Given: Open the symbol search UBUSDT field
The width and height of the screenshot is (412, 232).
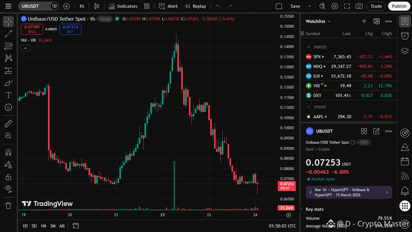Looking at the screenshot, I should tap(38, 6).
